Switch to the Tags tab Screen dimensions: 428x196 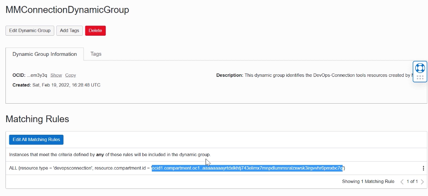96,54
